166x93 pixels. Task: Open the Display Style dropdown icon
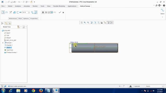click(x=95, y=22)
